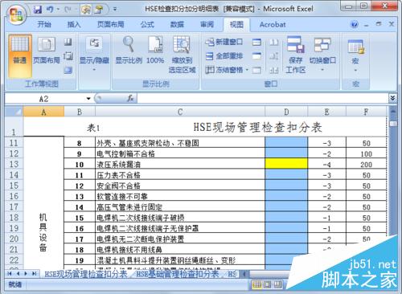Select row 13 header
The height and width of the screenshot is (294, 402).
point(14,164)
